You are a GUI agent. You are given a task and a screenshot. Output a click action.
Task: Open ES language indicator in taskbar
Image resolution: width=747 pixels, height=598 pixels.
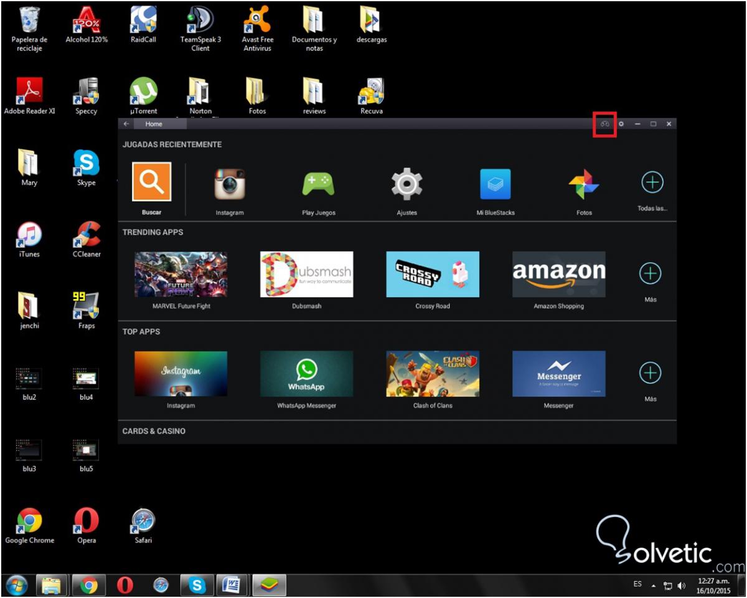637,584
